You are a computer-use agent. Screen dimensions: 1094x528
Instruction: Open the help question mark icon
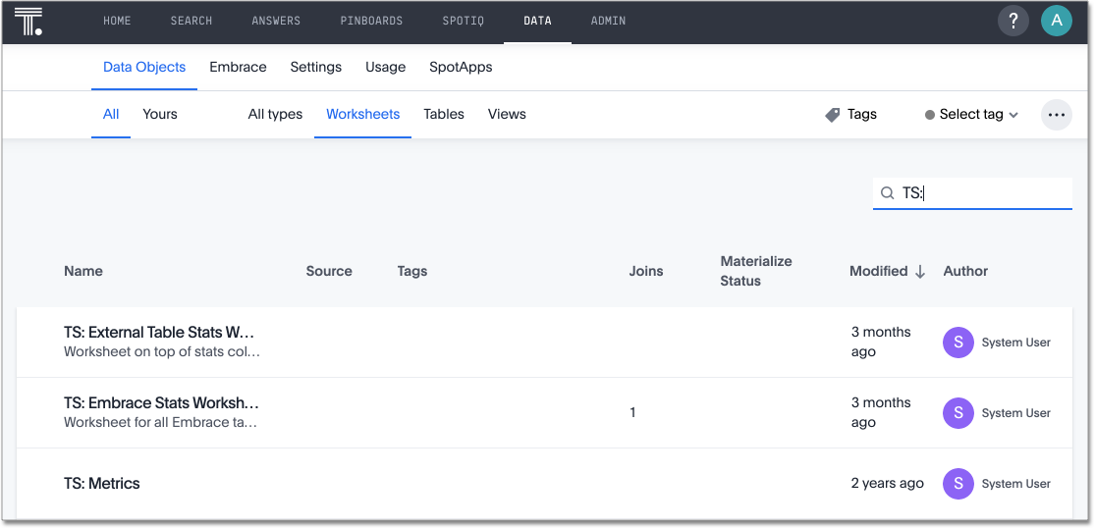[1012, 21]
